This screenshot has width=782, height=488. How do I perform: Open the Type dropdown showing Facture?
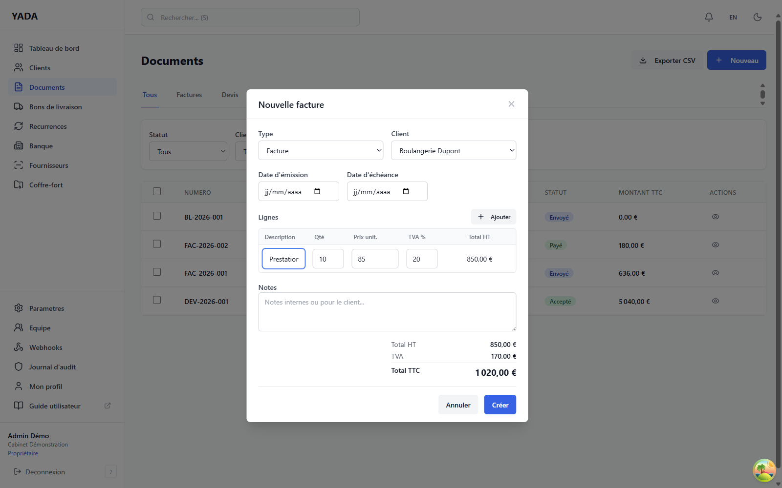coord(321,151)
